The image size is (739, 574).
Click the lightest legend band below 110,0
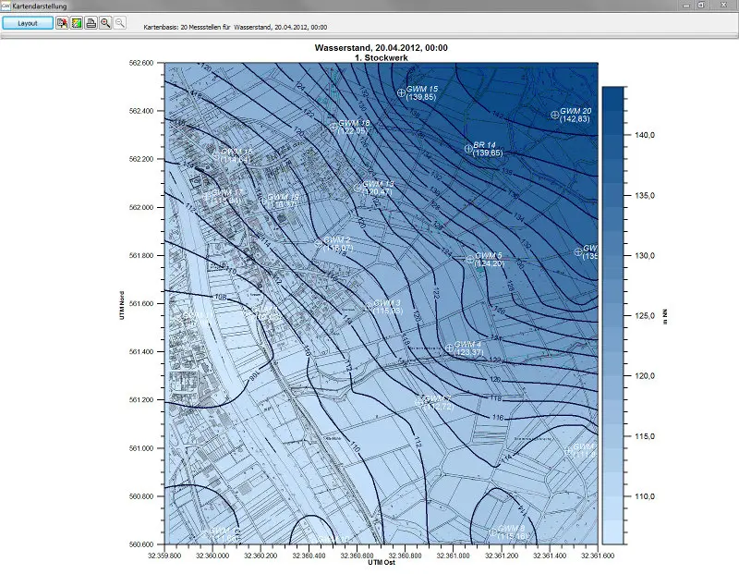point(613,532)
